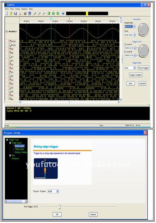Screen dimensions: 156x223
Task: Click the red flag icon beside B2
Action: [x=10, y=68]
